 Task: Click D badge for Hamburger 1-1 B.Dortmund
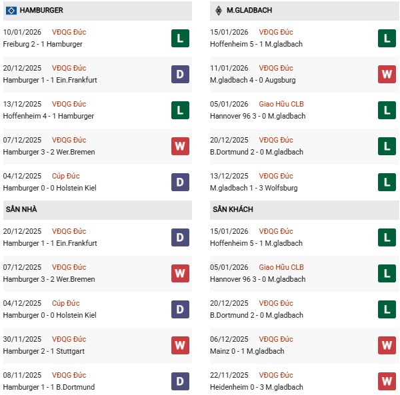tap(180, 381)
